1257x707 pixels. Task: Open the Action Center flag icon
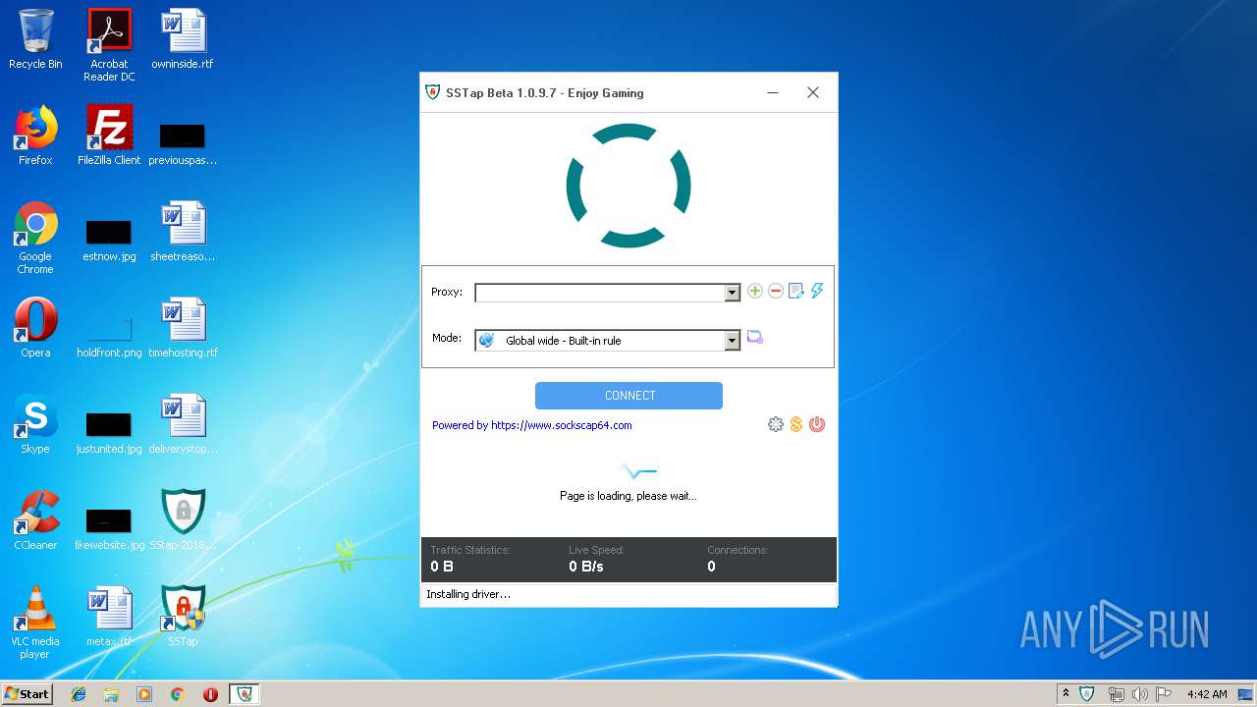click(1164, 694)
